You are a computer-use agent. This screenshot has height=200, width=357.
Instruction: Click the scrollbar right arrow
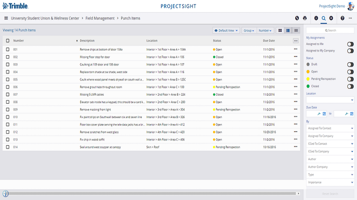[298, 194]
